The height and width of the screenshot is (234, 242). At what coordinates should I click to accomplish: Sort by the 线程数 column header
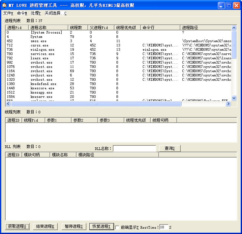[x=78, y=28]
